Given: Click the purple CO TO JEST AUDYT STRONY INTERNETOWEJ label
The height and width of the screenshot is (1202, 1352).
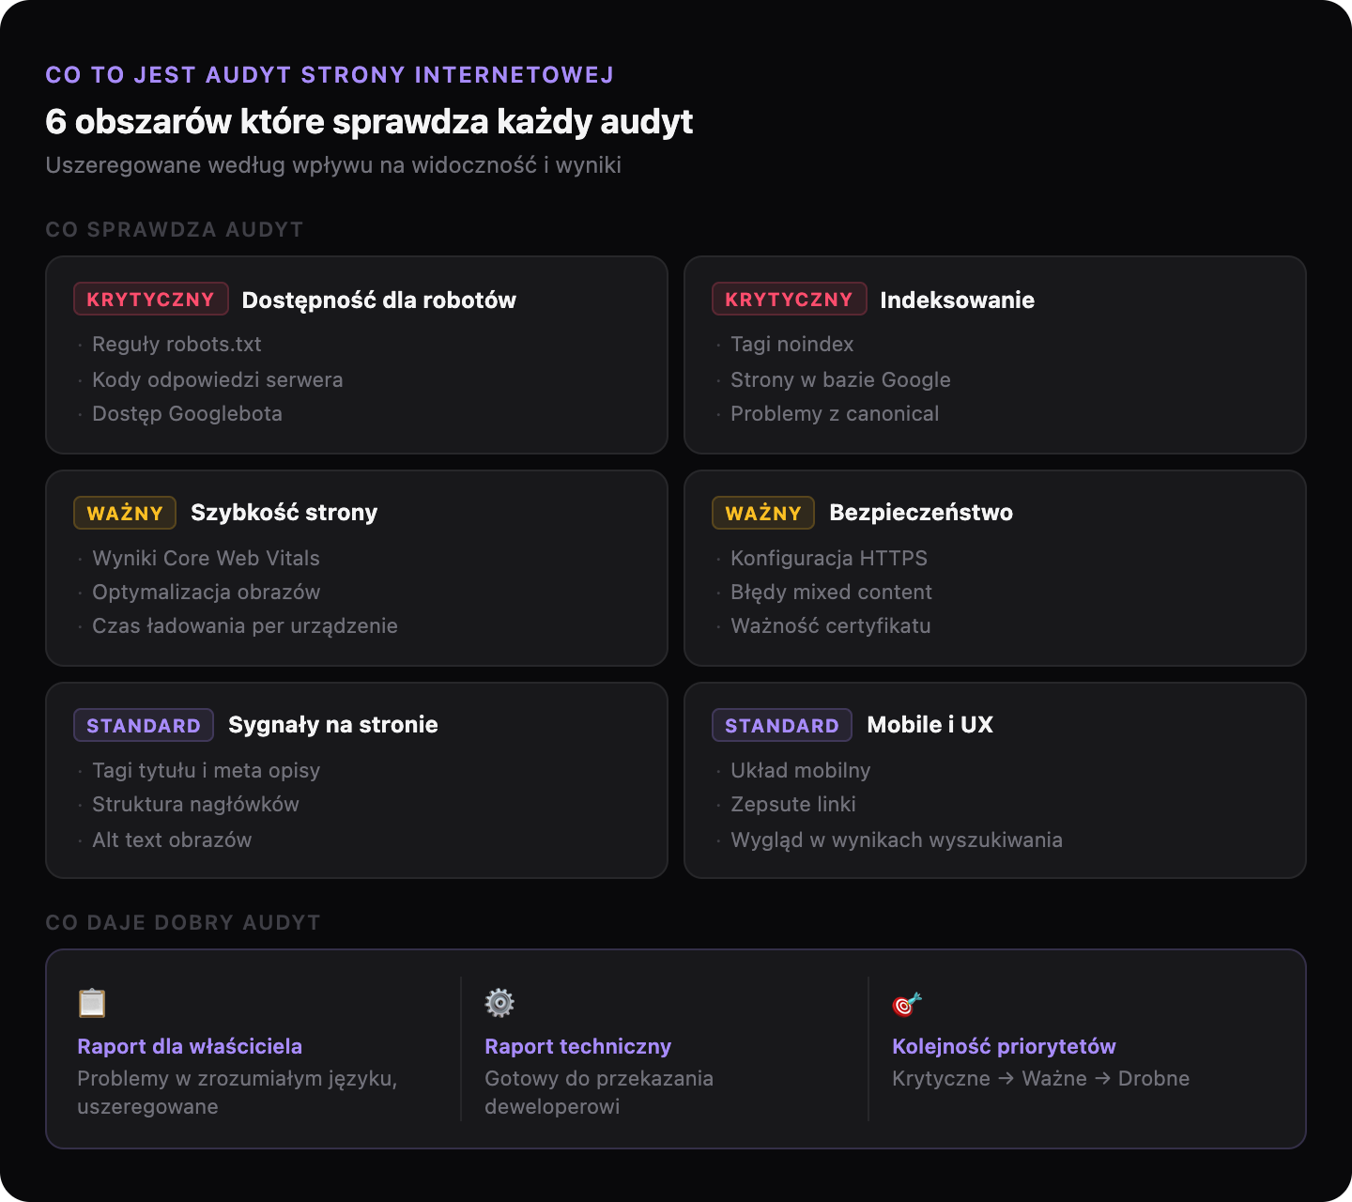Looking at the screenshot, I should click(330, 75).
